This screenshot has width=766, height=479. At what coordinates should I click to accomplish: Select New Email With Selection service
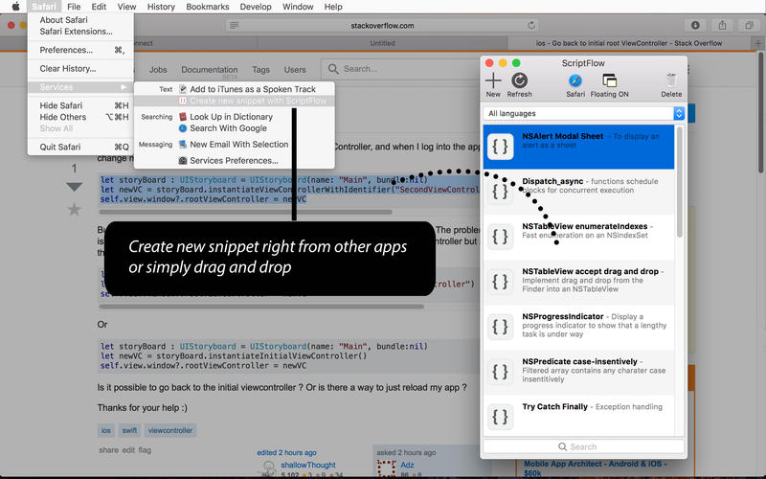tap(235, 145)
